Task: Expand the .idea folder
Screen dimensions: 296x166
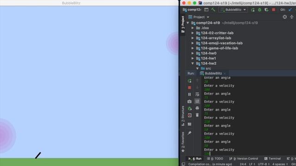Action: [x=192, y=28]
